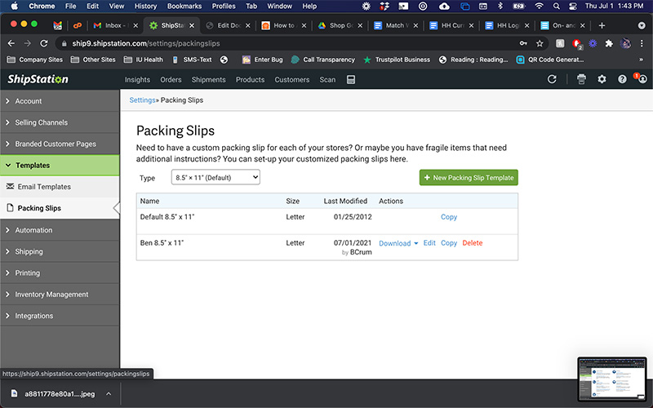Click the screenshot thumbnail preview

pyautogui.click(x=611, y=379)
